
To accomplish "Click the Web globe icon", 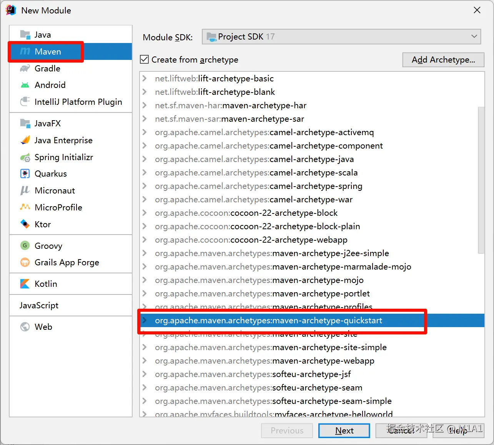I will click(25, 327).
